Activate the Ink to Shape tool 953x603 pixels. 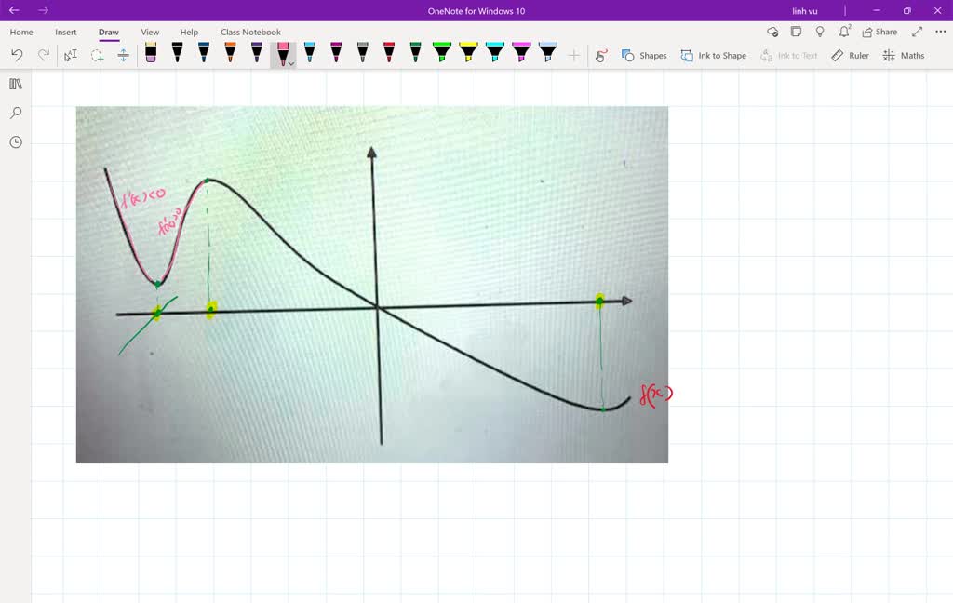713,55
